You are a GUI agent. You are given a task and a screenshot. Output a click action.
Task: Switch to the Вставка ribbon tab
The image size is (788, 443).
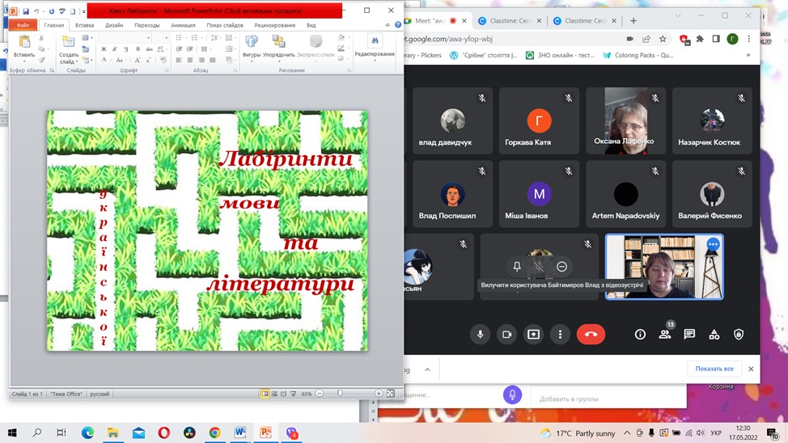coord(84,25)
